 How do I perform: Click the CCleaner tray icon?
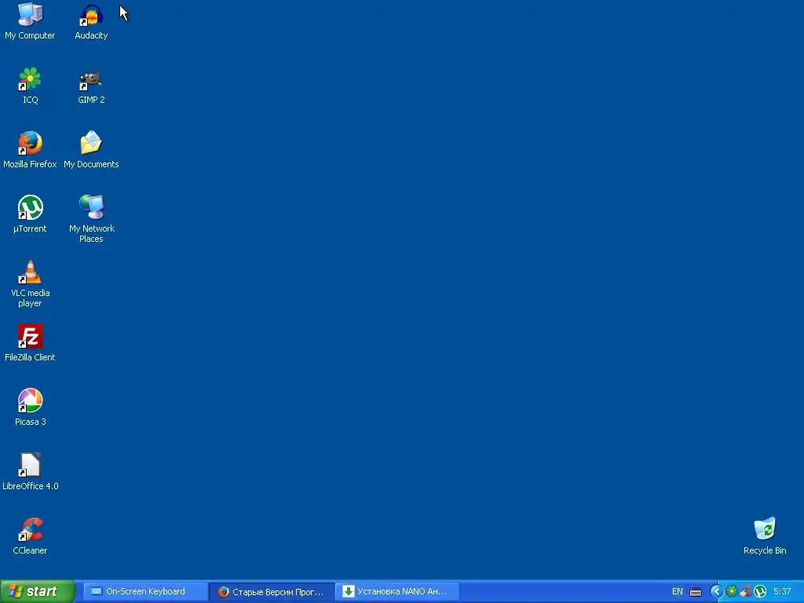pyautogui.click(x=746, y=592)
